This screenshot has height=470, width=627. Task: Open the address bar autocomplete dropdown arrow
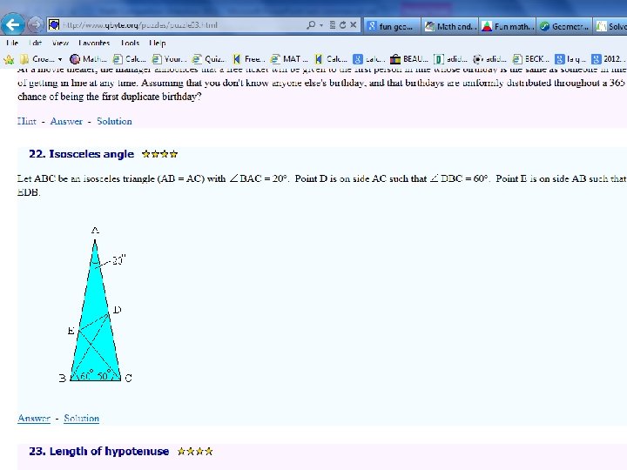pos(321,24)
